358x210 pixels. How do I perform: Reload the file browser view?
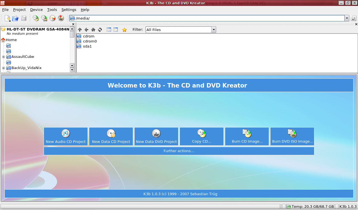tap(100, 30)
